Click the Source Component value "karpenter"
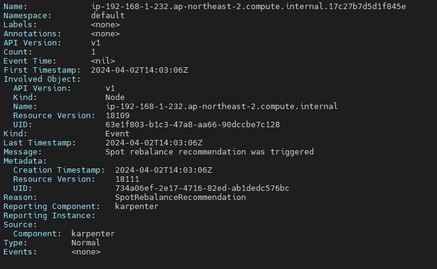This screenshot has width=437, height=269. click(93, 233)
